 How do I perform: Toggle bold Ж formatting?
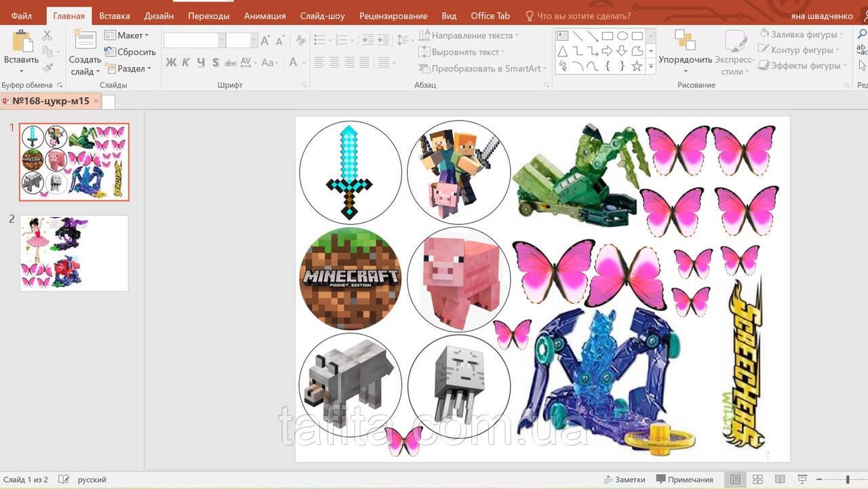171,62
